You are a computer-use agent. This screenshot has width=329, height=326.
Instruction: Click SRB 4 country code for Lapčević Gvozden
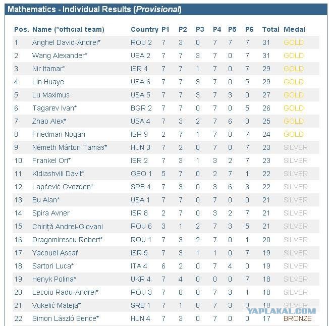pyautogui.click(x=141, y=187)
